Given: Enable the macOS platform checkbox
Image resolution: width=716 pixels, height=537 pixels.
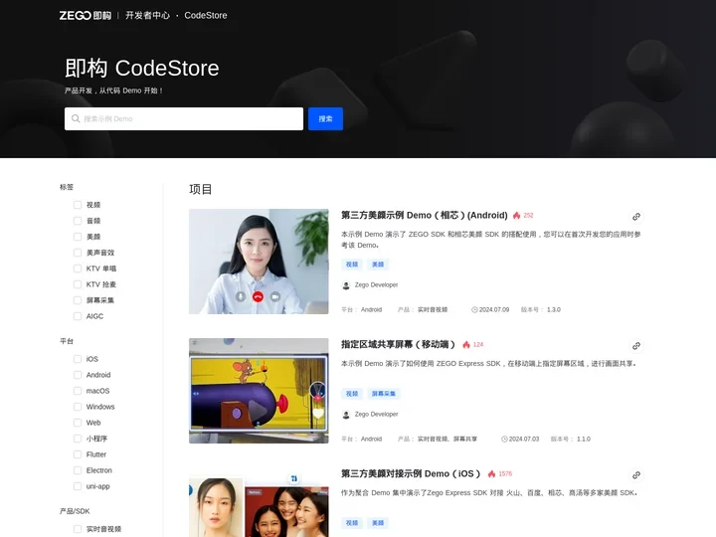Looking at the screenshot, I should tap(78, 391).
